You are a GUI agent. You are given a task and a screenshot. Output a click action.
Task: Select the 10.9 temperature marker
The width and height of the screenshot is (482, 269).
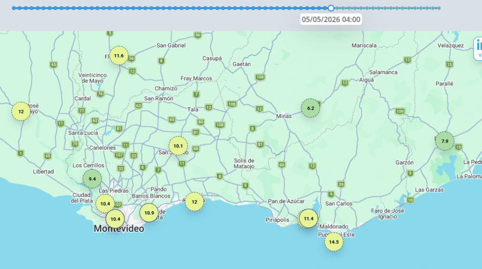coord(149,213)
